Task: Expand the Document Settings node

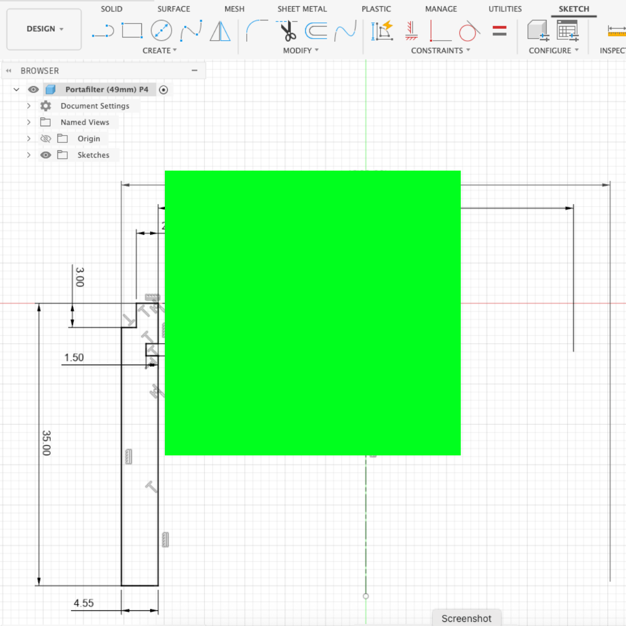Action: tap(29, 106)
